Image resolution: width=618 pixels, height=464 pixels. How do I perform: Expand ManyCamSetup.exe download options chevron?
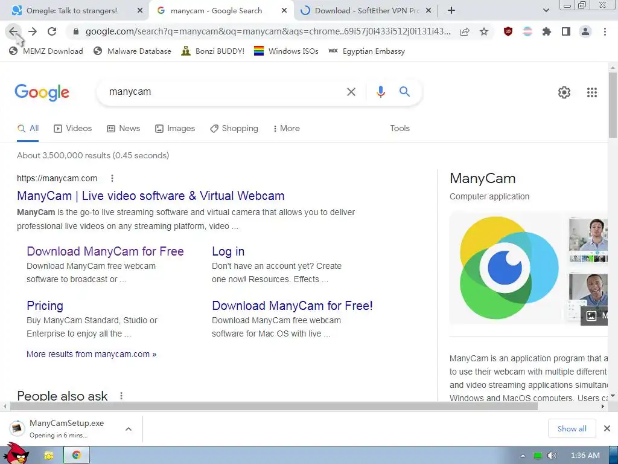129,429
